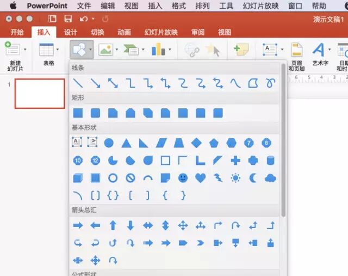The image size is (348, 276).
Task: Open the 动画 animations tab
Action: pos(124,33)
